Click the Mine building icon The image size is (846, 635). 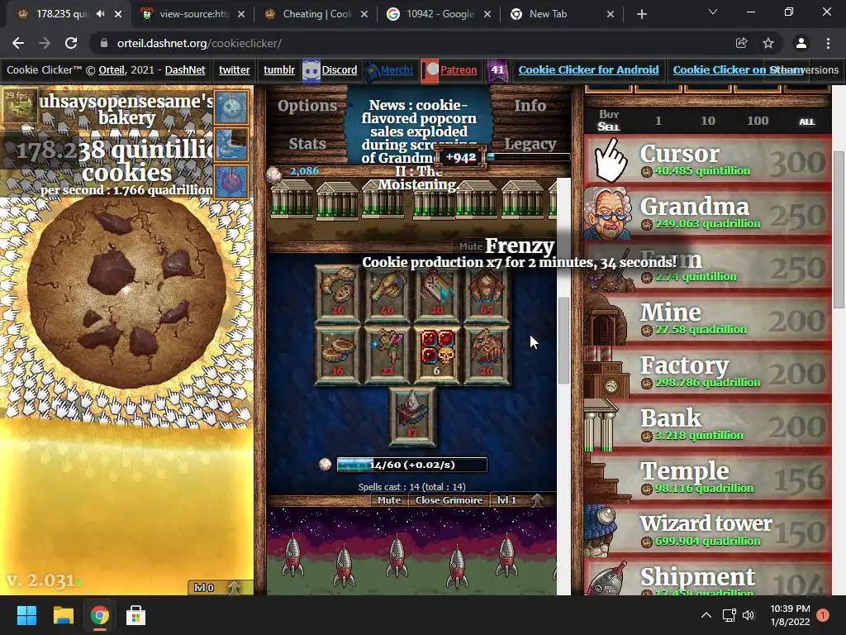click(x=606, y=320)
